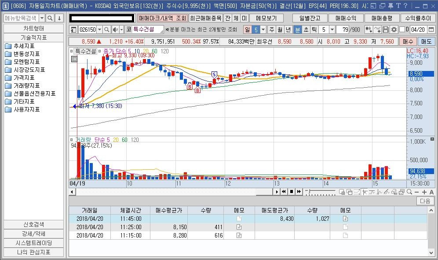Expand the 모멘텀지표 folder

pyautogui.click(x=22, y=62)
